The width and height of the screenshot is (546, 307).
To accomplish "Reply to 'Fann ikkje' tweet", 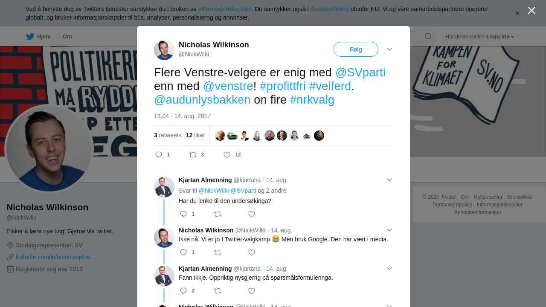I will point(183,291).
